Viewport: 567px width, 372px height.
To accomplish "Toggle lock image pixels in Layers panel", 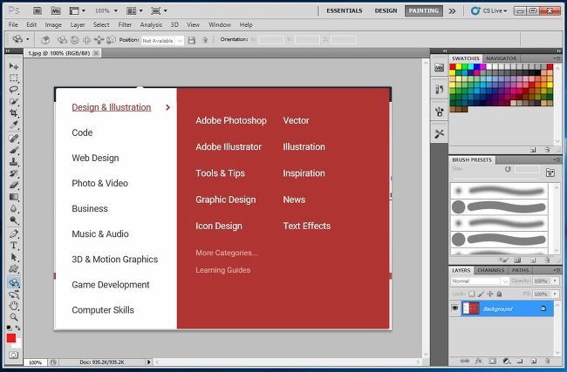I will pyautogui.click(x=481, y=294).
